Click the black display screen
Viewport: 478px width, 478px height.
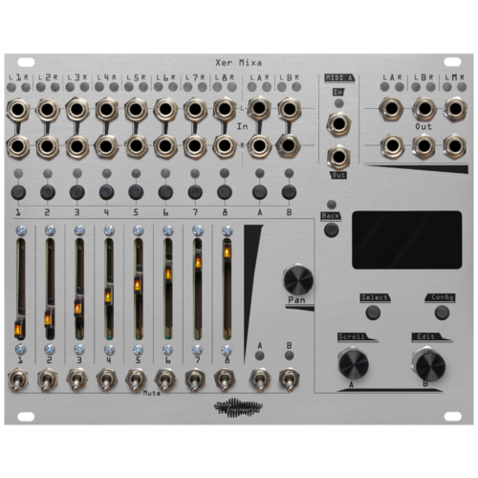tap(407, 240)
